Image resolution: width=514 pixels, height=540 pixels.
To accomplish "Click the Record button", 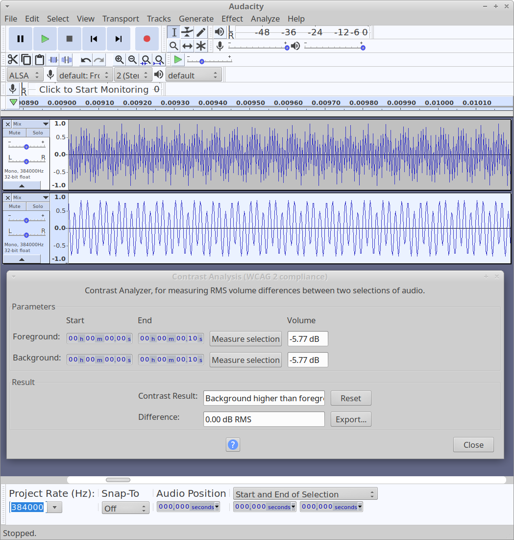I will pyautogui.click(x=147, y=39).
